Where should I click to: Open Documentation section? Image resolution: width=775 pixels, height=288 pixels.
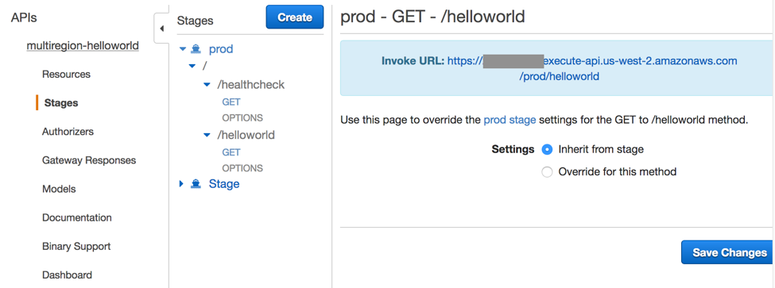[x=76, y=217]
